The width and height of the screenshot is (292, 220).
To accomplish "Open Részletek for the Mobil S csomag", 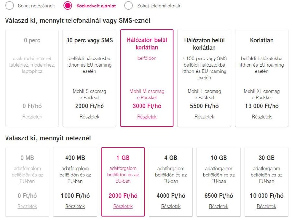I will 89,117.
